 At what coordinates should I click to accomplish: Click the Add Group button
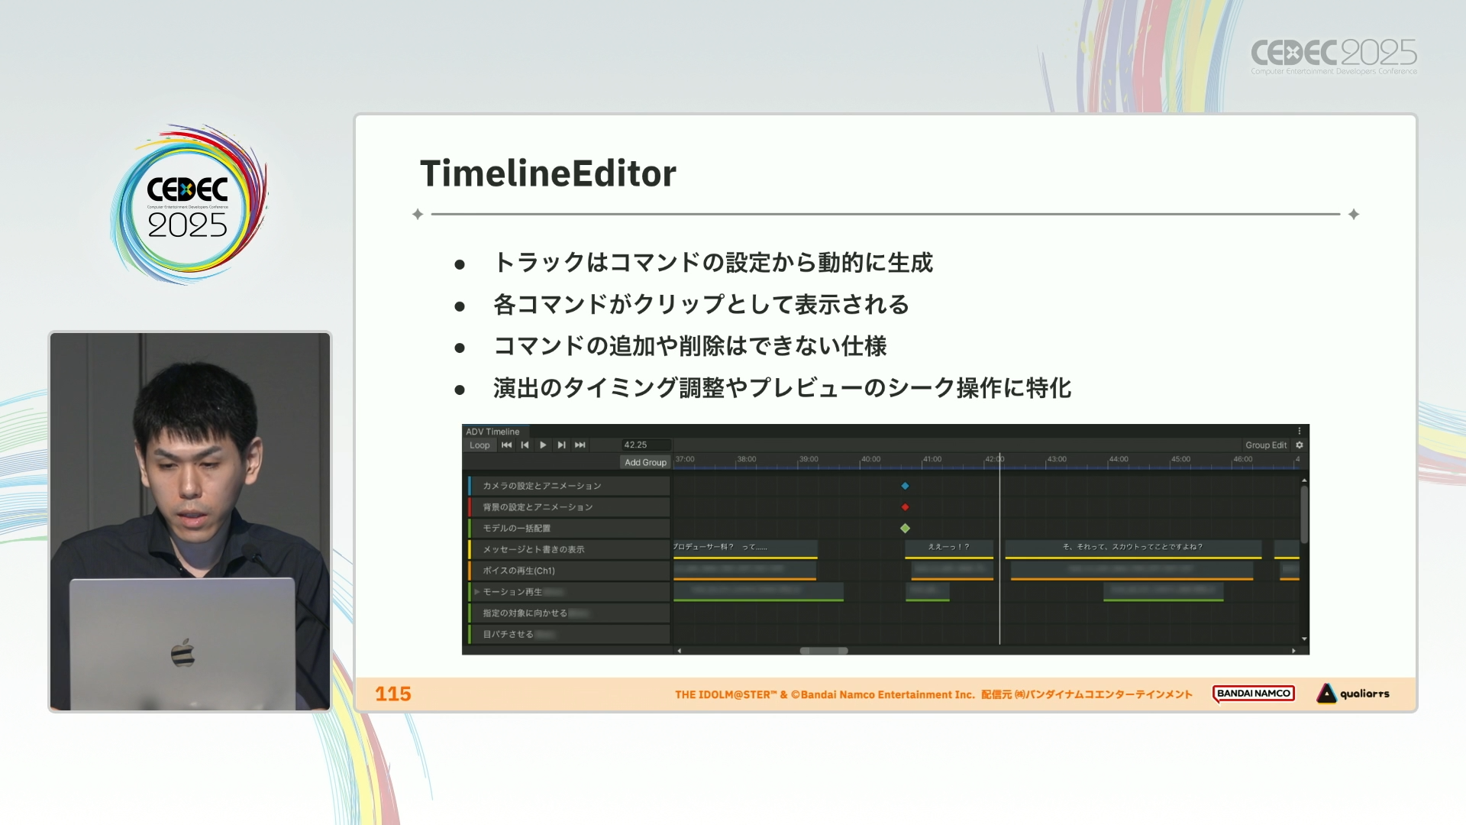click(x=645, y=462)
